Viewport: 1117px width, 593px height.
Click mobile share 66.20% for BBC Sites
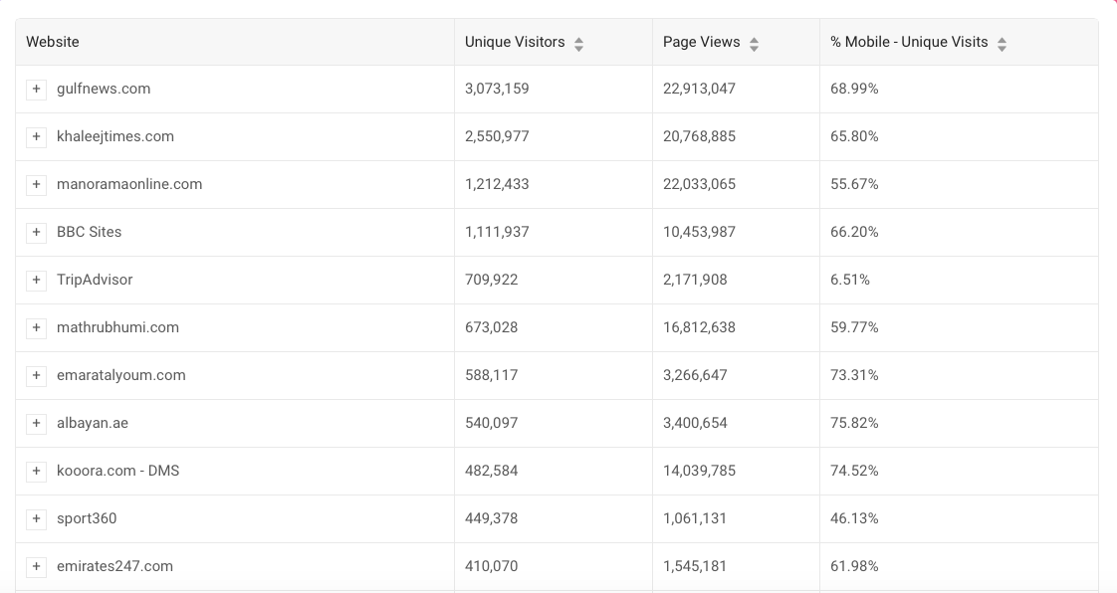pyautogui.click(x=855, y=232)
